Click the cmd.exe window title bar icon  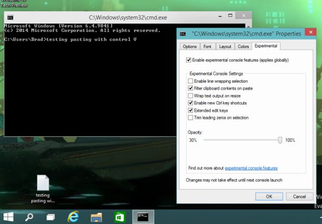pyautogui.click(x=10, y=18)
